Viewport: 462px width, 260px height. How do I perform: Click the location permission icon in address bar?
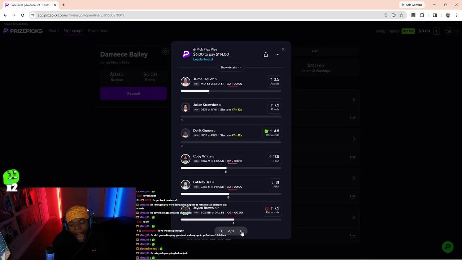[x=386, y=15]
